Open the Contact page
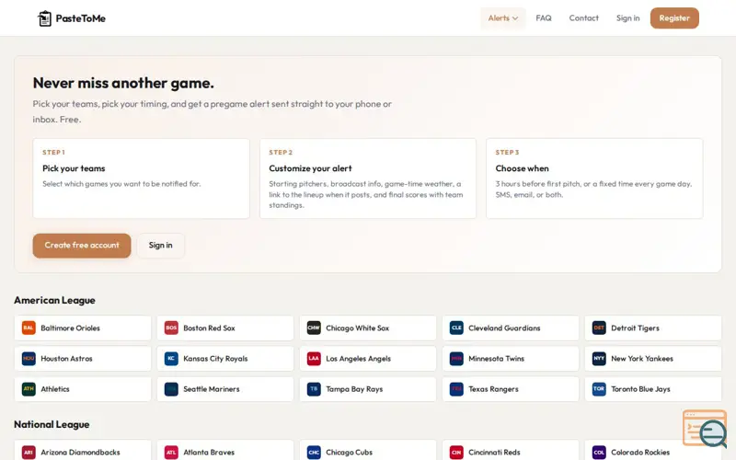Screen dimensions: 736x460 [x=583, y=18]
